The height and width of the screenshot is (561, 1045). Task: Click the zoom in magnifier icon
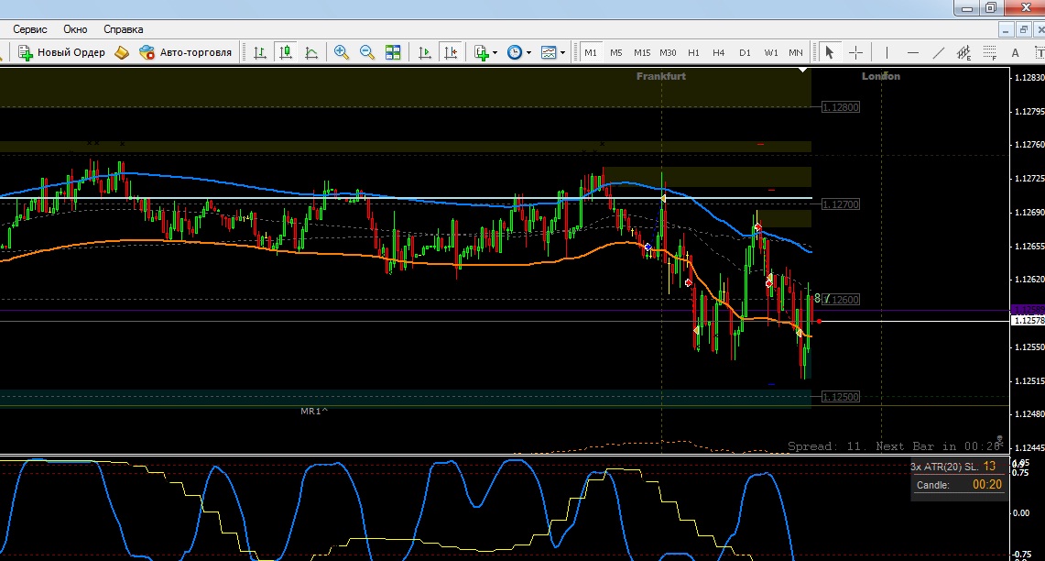342,52
